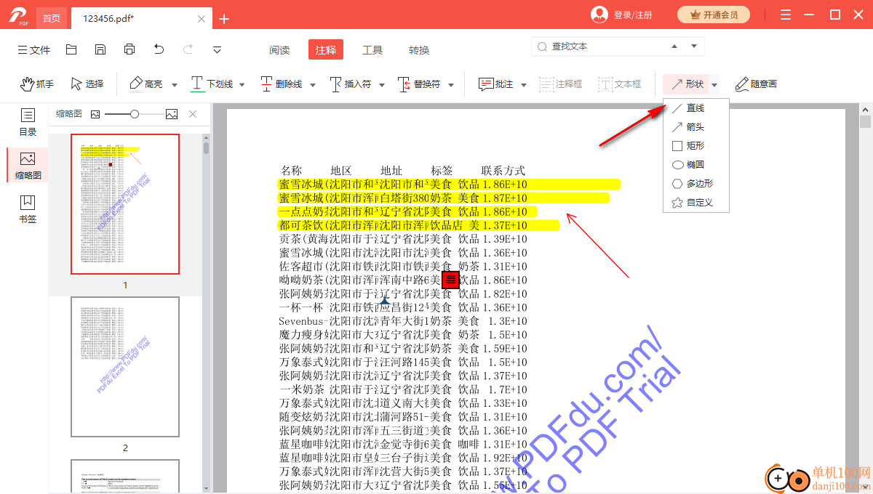Click the undo arrow icon
873x494 pixels.
159,49
